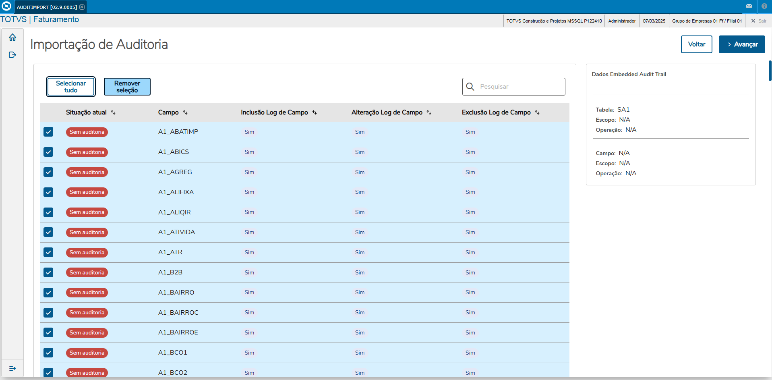This screenshot has width=772, height=380.
Task: Click Alteração Sim value for A1_AGREG
Action: pyautogui.click(x=360, y=172)
